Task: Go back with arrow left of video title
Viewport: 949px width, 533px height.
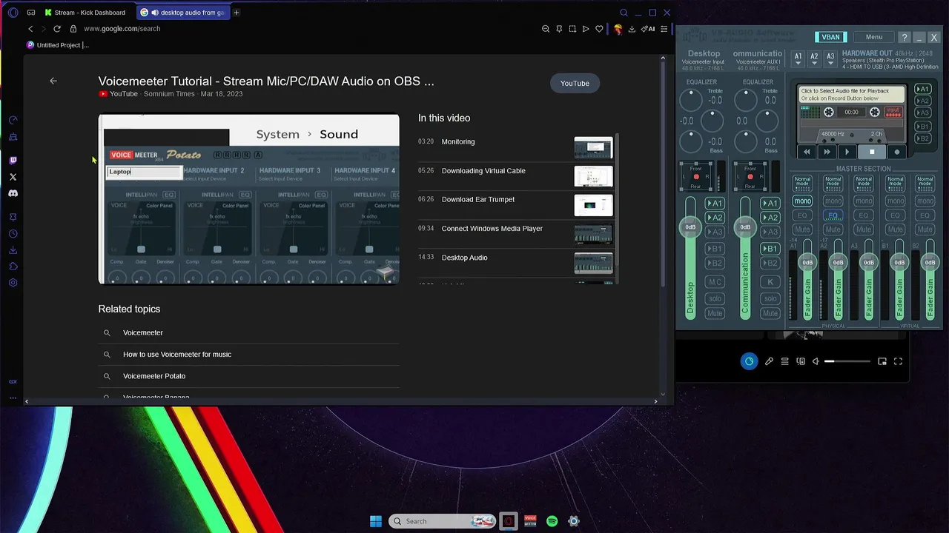Action: click(x=53, y=81)
